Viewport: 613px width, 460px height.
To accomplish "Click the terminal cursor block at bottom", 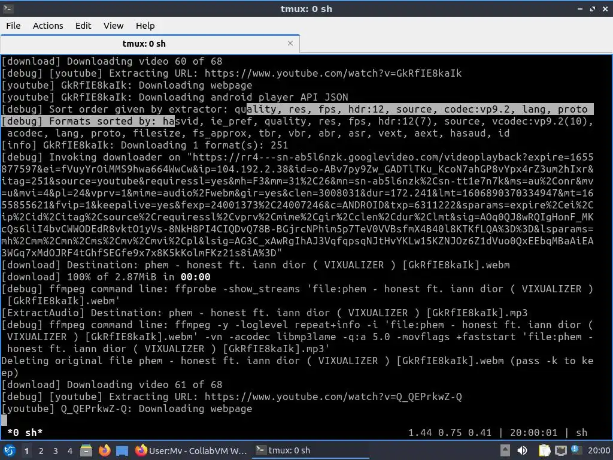I will click(4, 420).
